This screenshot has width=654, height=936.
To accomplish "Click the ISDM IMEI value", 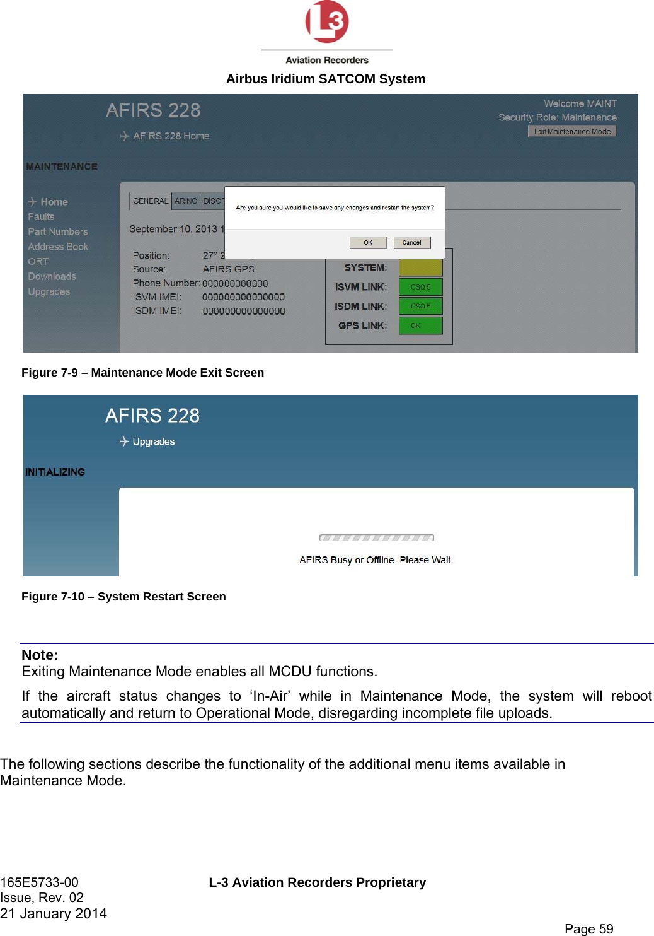I will (244, 311).
